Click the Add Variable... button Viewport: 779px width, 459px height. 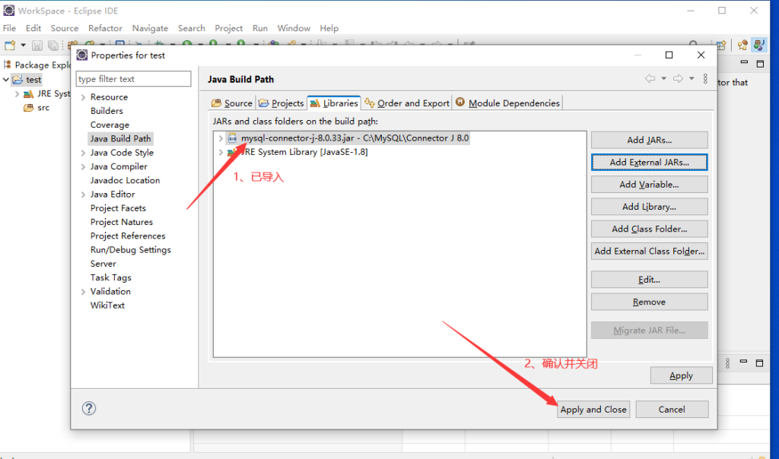(650, 185)
